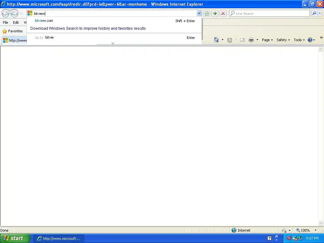The height and width of the screenshot is (243, 324).
Task: Click the Print printer icon
Action: (x=251, y=40)
